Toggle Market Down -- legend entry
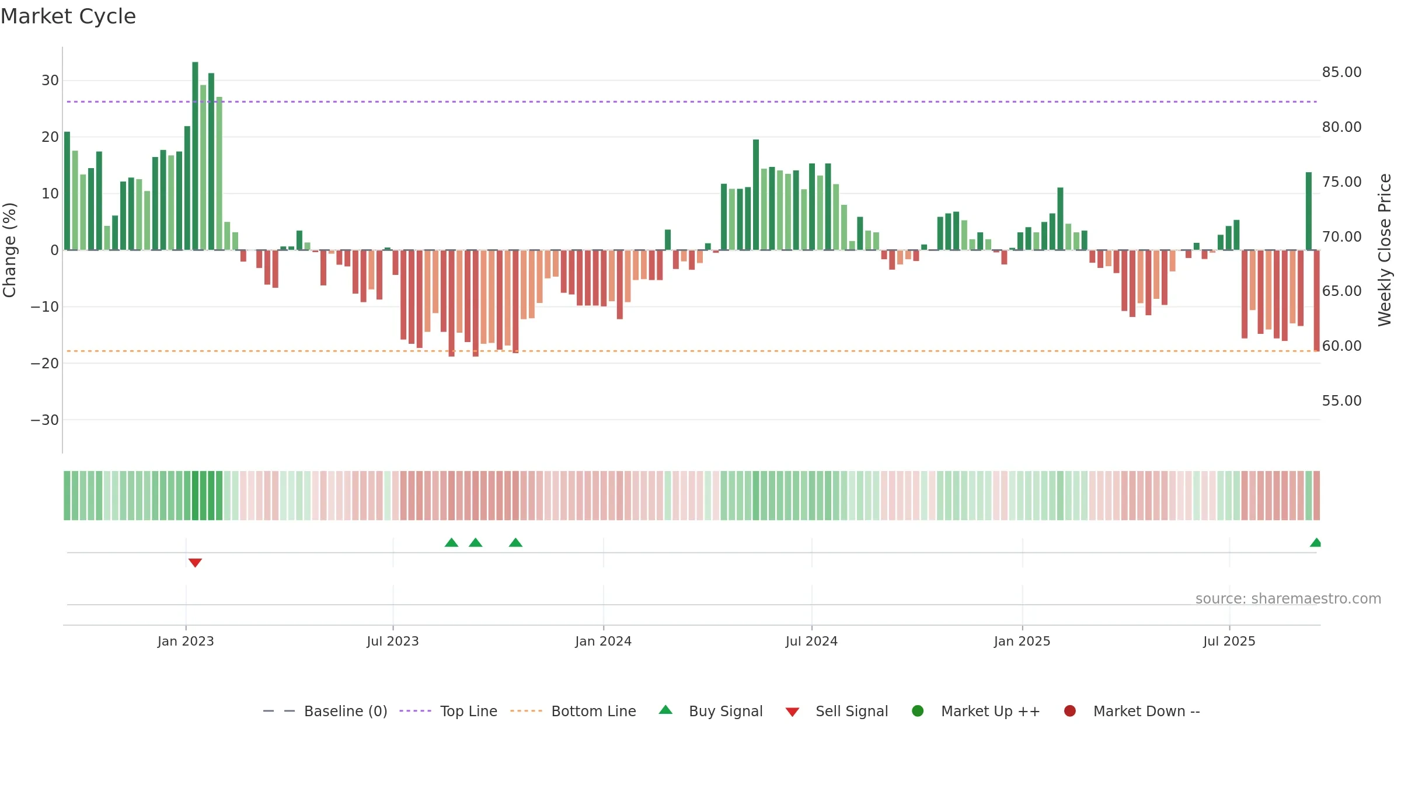The height and width of the screenshot is (788, 1401). click(x=1132, y=711)
